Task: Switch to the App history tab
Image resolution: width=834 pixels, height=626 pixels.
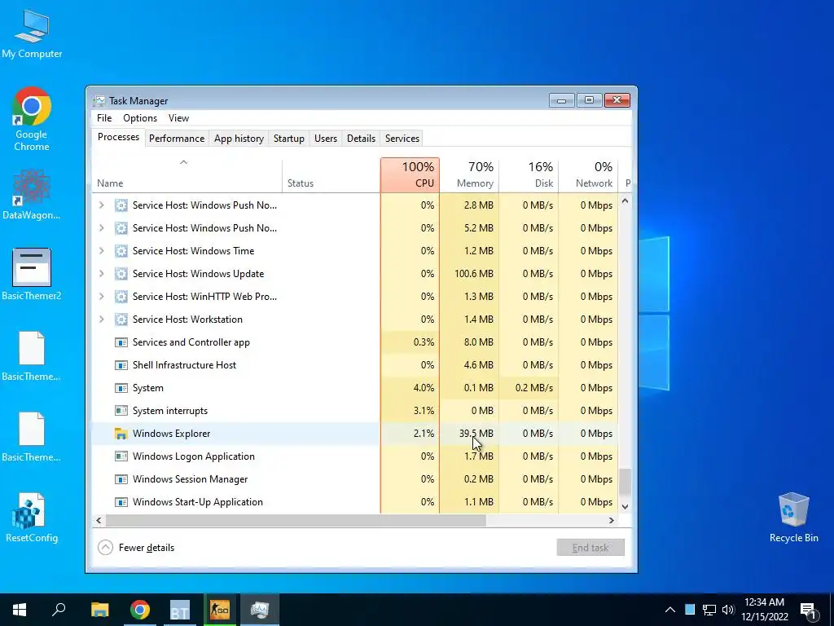Action: click(x=239, y=139)
